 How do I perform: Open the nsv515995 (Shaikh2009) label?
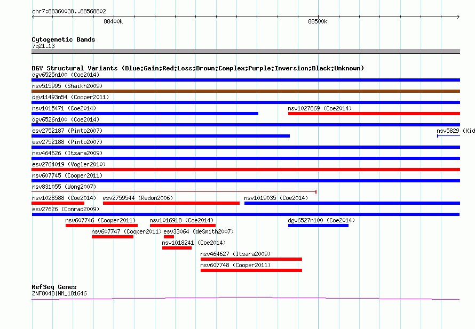click(x=67, y=86)
